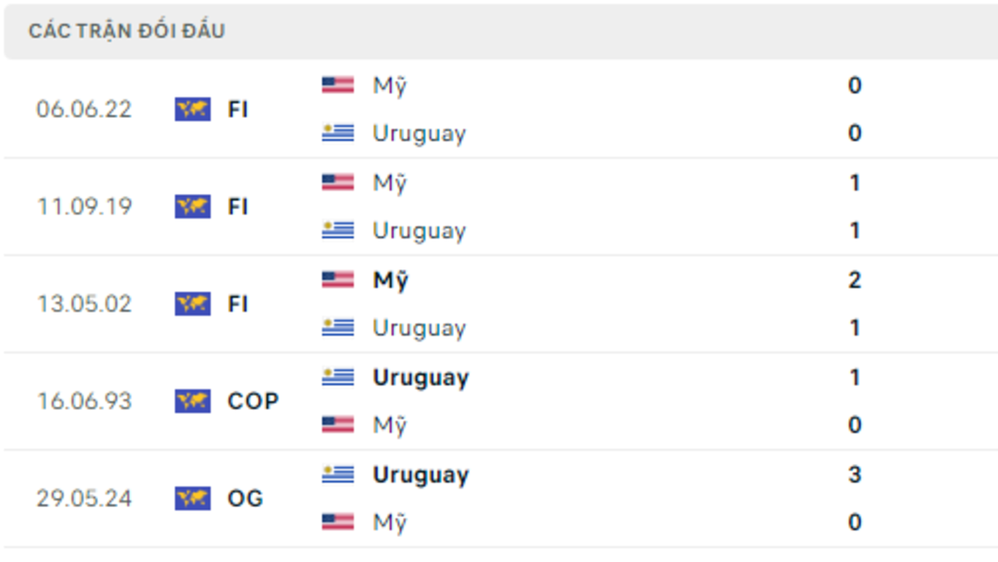The image size is (998, 562).
Task: Click the USA flag in the 06.06.22 match
Action: pyautogui.click(x=338, y=85)
